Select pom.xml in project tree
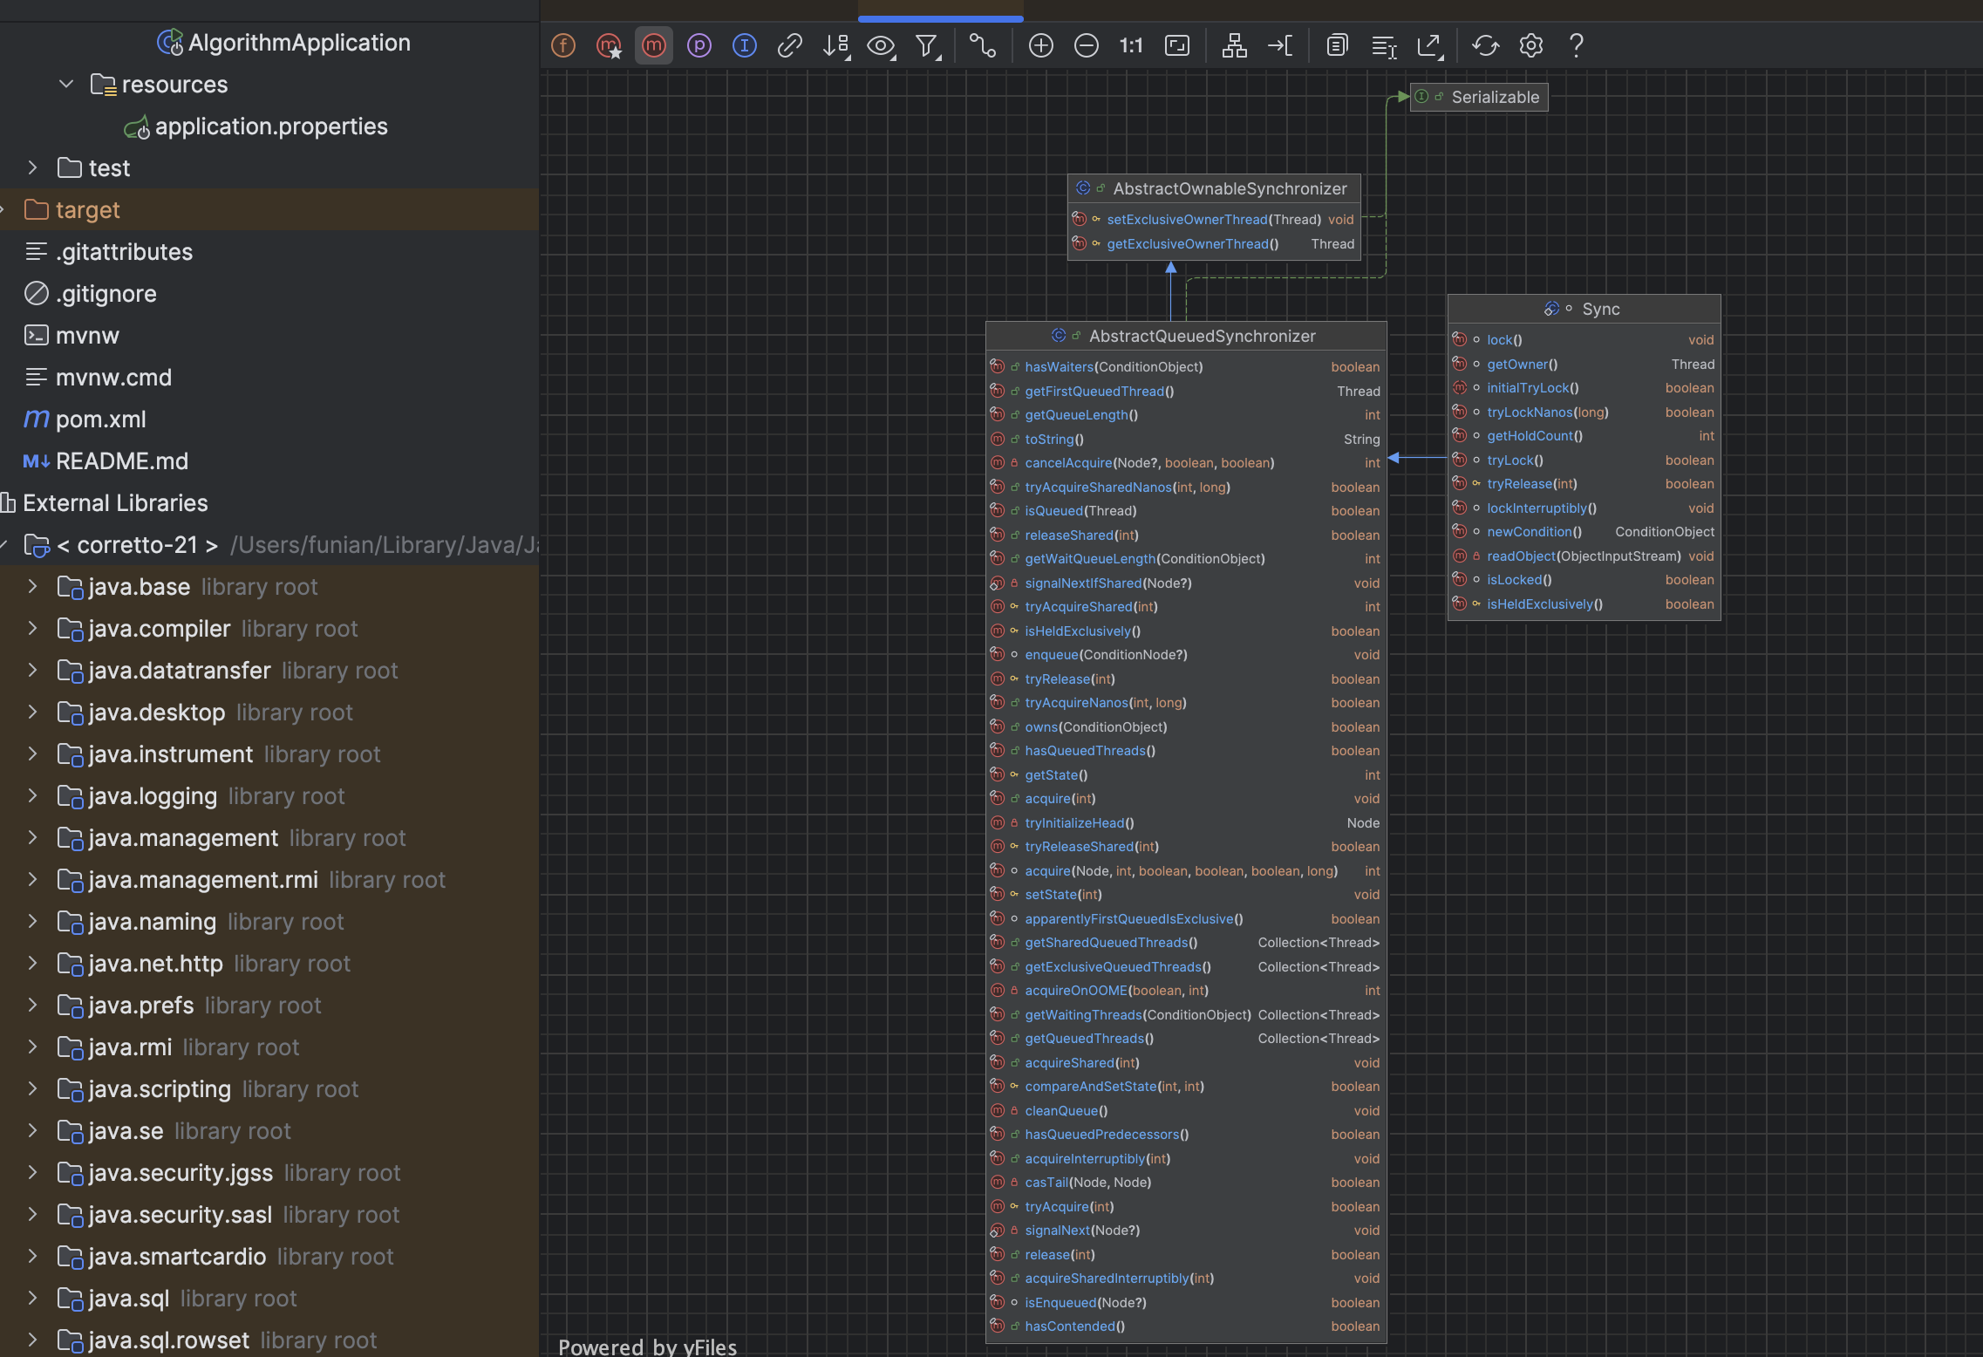1983x1357 pixels. pos(100,419)
